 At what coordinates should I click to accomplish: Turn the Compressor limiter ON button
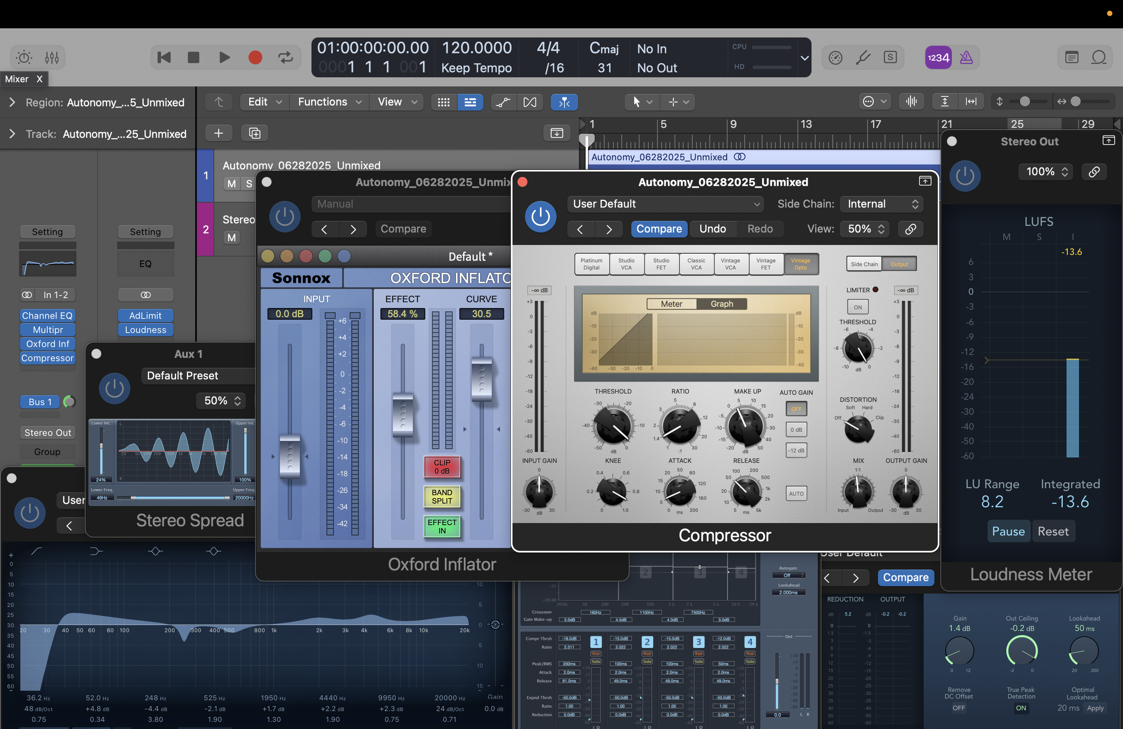click(858, 307)
